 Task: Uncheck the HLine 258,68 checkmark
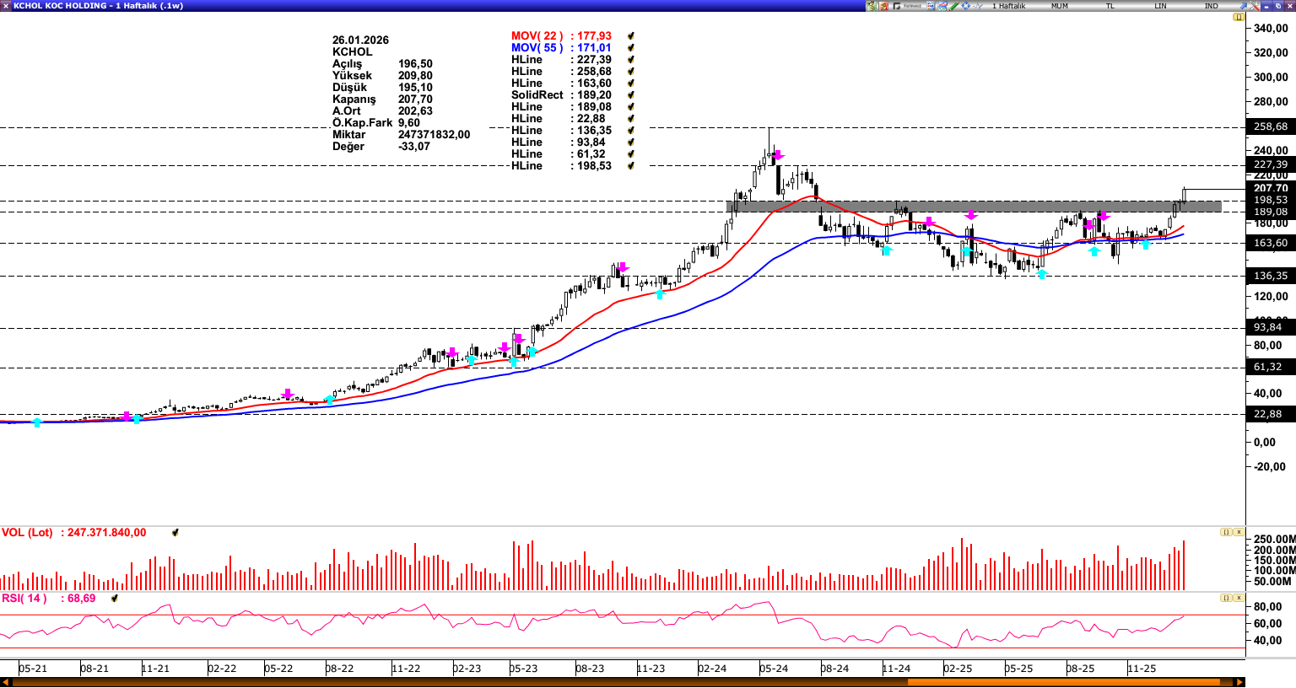[630, 72]
